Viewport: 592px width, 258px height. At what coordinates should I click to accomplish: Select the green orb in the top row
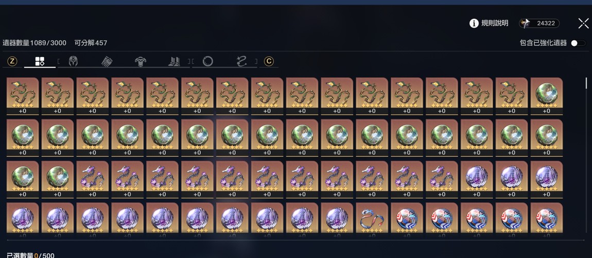point(546,96)
